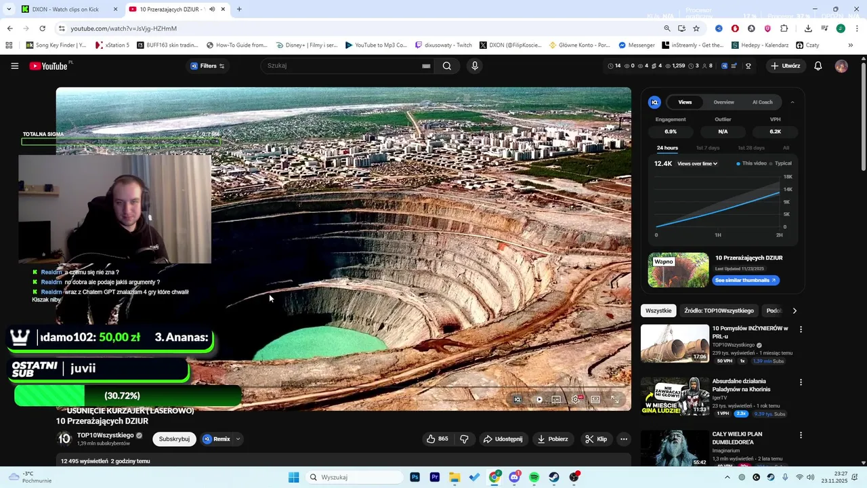
Task: Bookmark this page with the star icon
Action: [696, 28]
